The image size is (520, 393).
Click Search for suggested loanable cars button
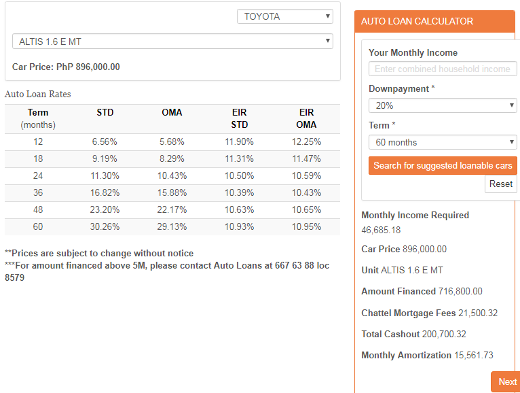click(443, 165)
